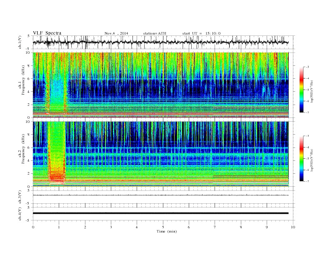Click the time axis tick label "1"
The image size is (330, 255).
click(x=59, y=227)
